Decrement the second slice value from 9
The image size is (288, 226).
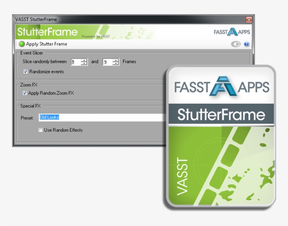pos(115,63)
